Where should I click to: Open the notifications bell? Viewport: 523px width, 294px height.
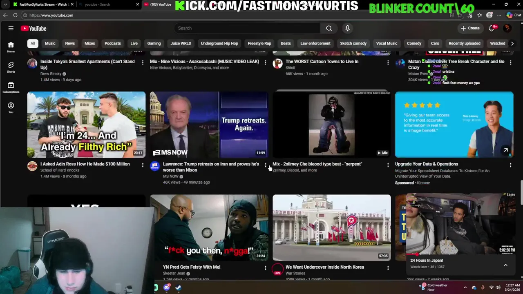492,28
